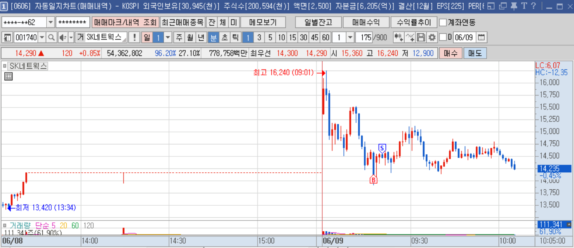The height and width of the screenshot is (248, 574).
Task: Select the 30 minute interval
Action: click(x=303, y=38)
